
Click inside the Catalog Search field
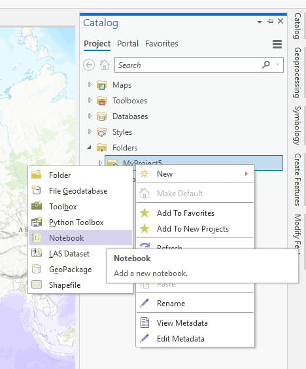pyautogui.click(x=188, y=65)
